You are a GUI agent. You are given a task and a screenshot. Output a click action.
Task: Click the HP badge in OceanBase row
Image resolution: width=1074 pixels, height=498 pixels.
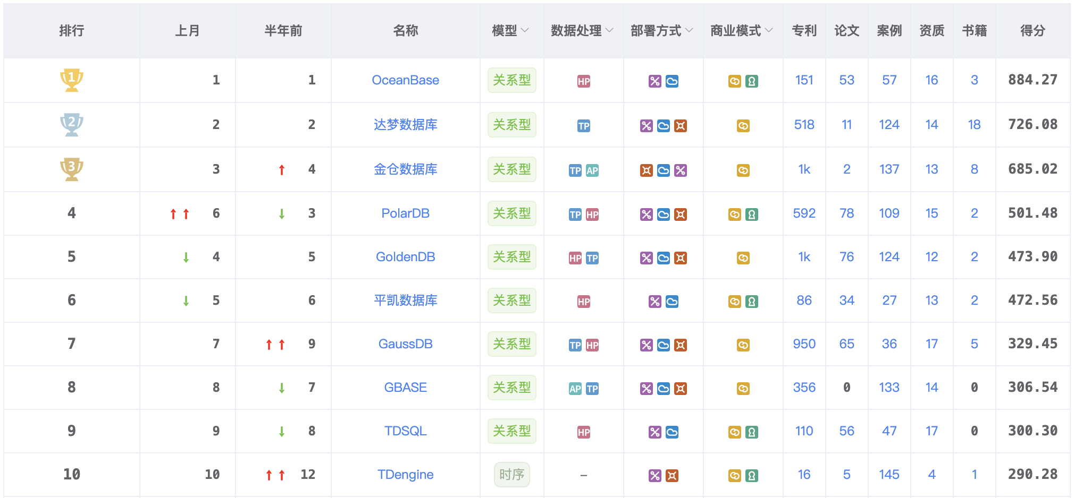click(x=584, y=81)
